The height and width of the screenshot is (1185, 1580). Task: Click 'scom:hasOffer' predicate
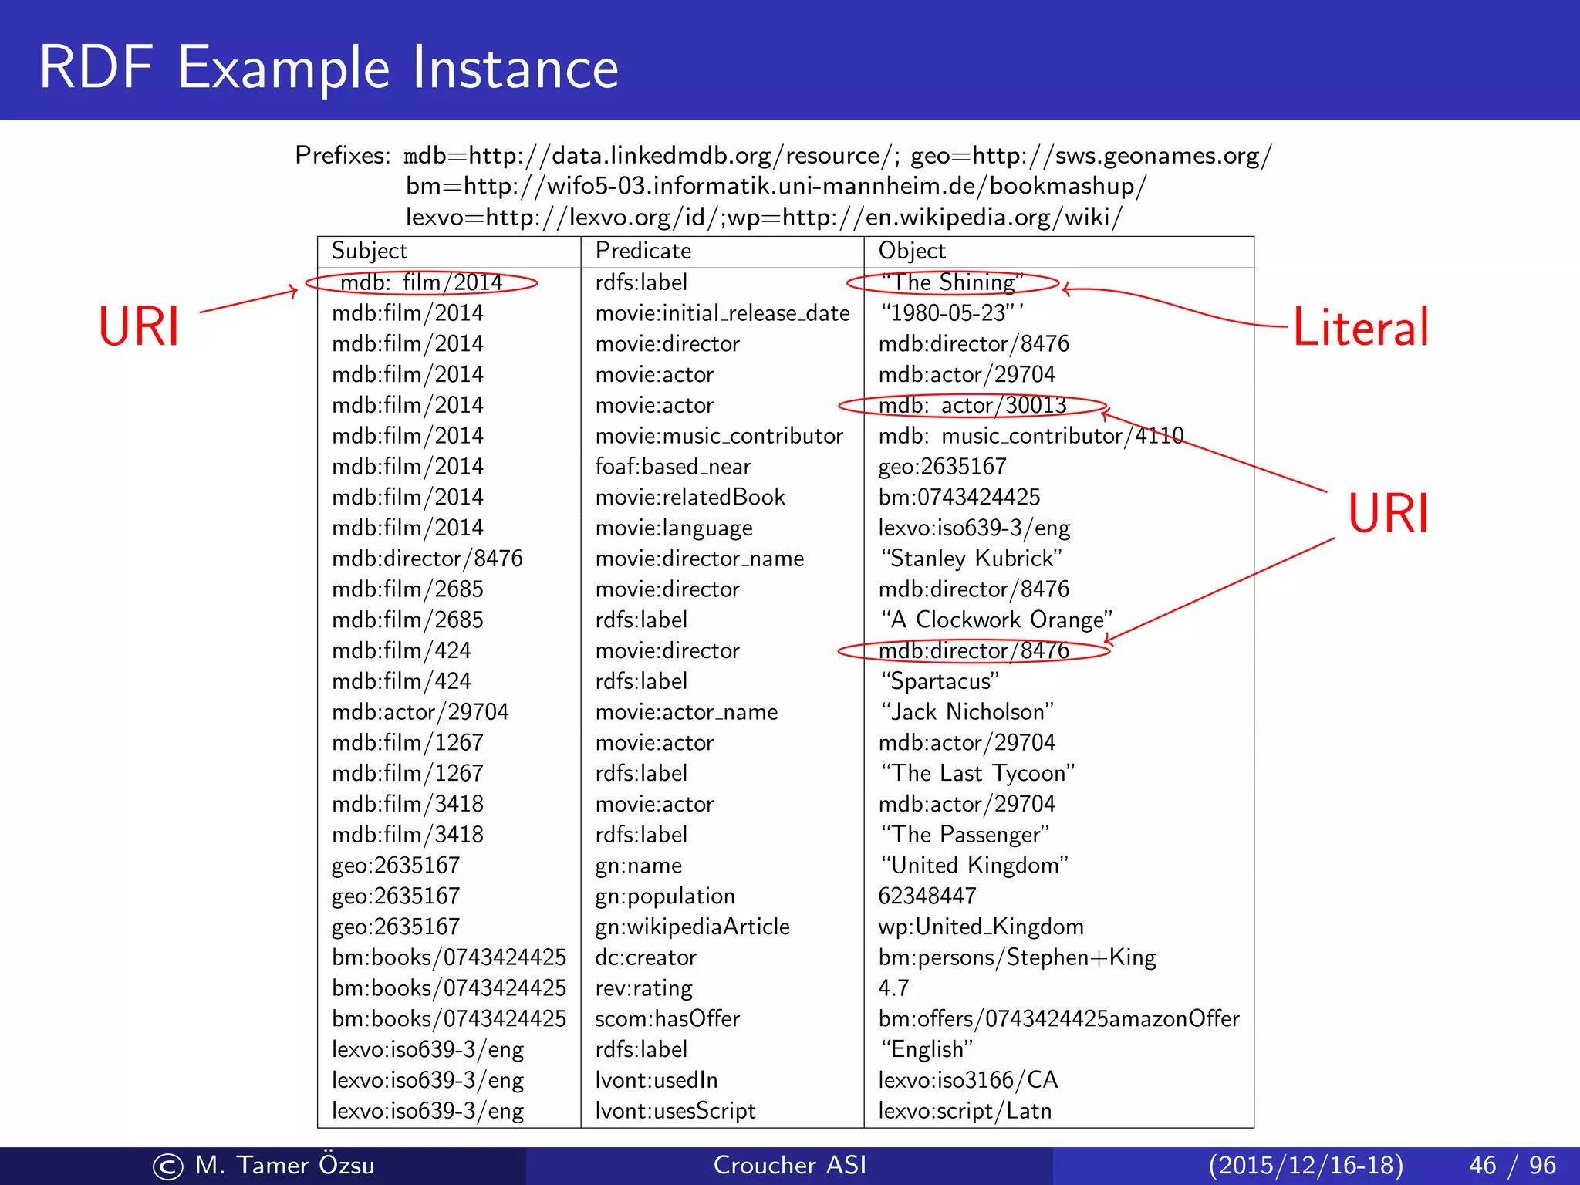pyautogui.click(x=667, y=1019)
